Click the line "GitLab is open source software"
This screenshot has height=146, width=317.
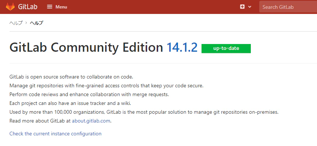(x=71, y=77)
